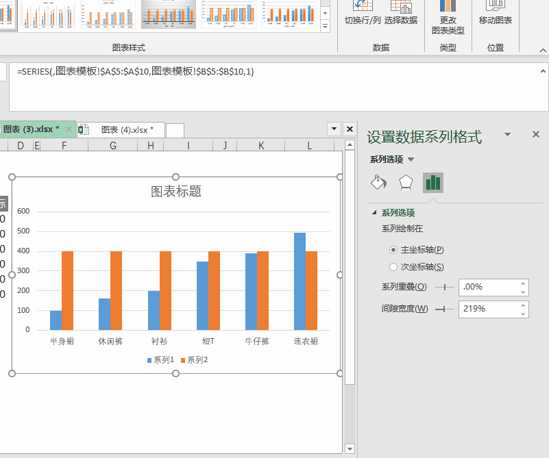549x458 pixels.
Task: Click the 图表标题 chart title
Action: (x=176, y=192)
